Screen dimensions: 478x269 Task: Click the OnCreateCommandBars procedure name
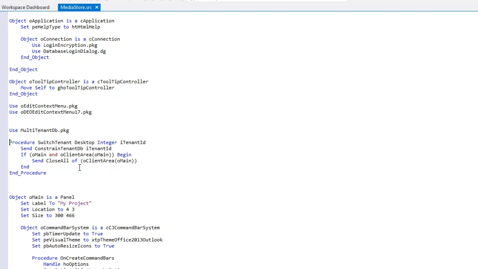87,258
